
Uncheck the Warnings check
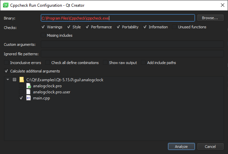(x=43, y=27)
